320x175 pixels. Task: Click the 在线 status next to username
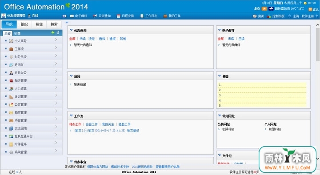pyautogui.click(x=35, y=16)
